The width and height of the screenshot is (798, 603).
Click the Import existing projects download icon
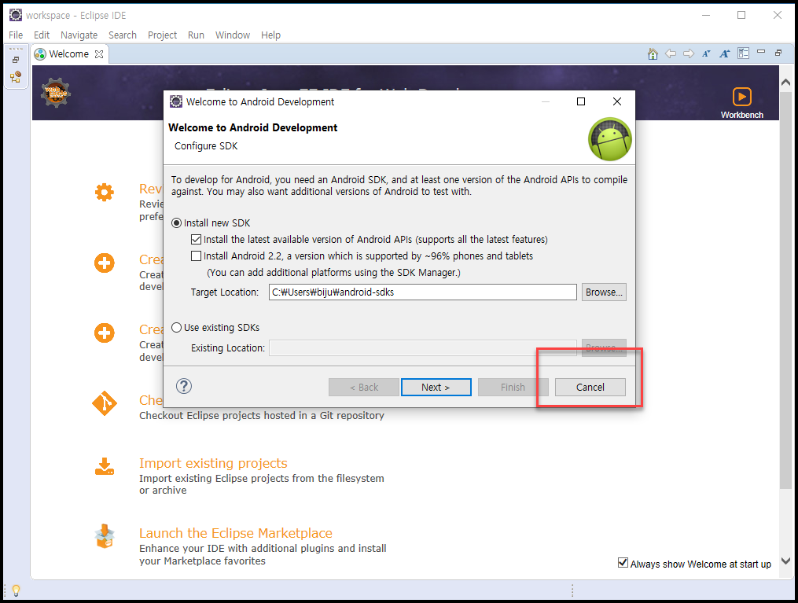point(105,466)
